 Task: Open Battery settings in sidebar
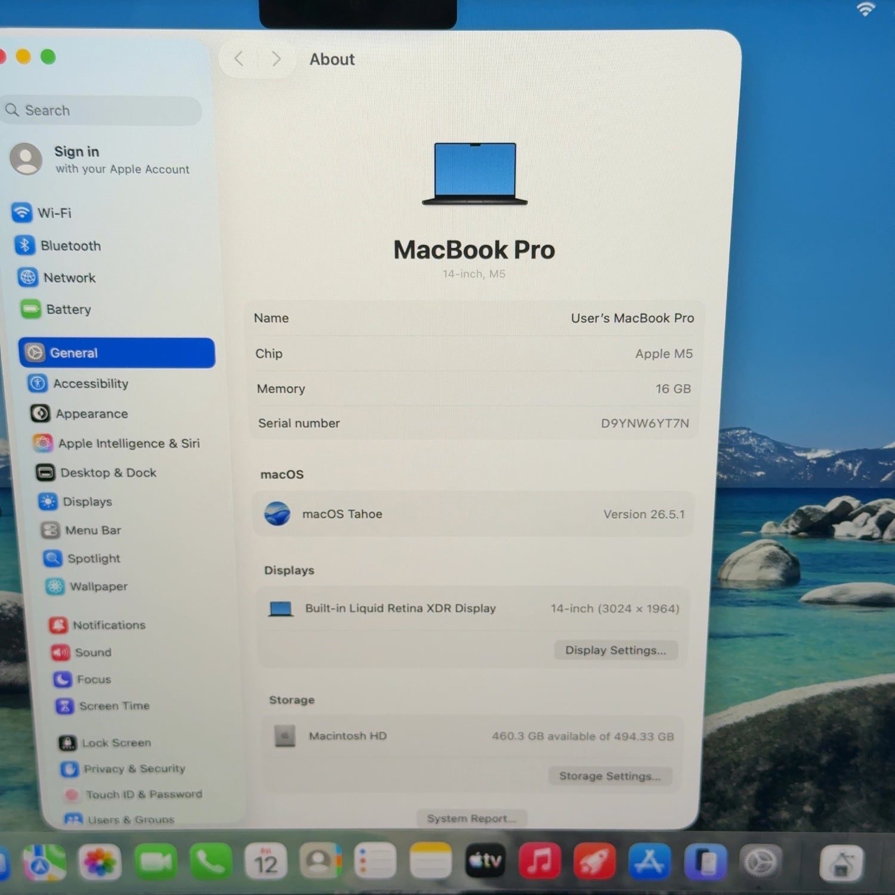[x=56, y=309]
